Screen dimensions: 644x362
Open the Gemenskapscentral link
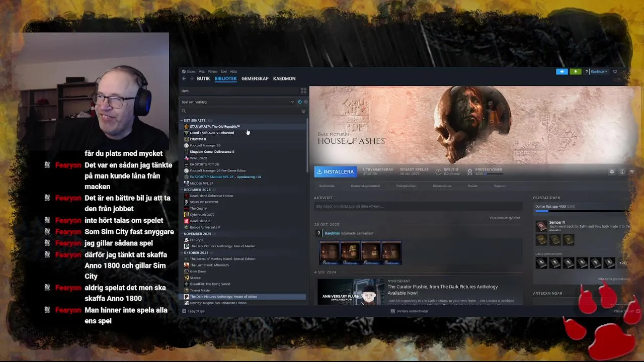click(365, 186)
